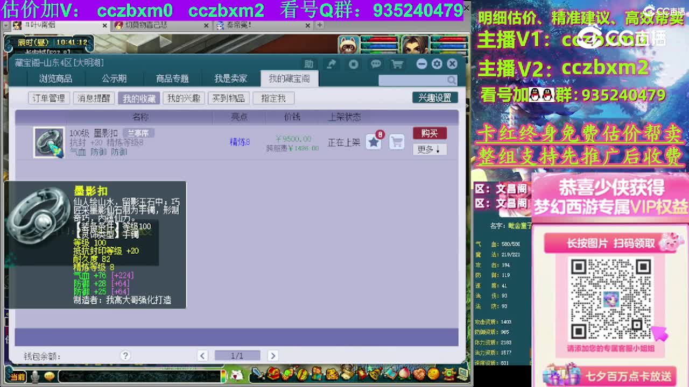Select the 我的藏宝阁 tab

tap(289, 78)
